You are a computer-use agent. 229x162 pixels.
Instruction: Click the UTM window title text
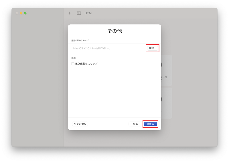88,13
